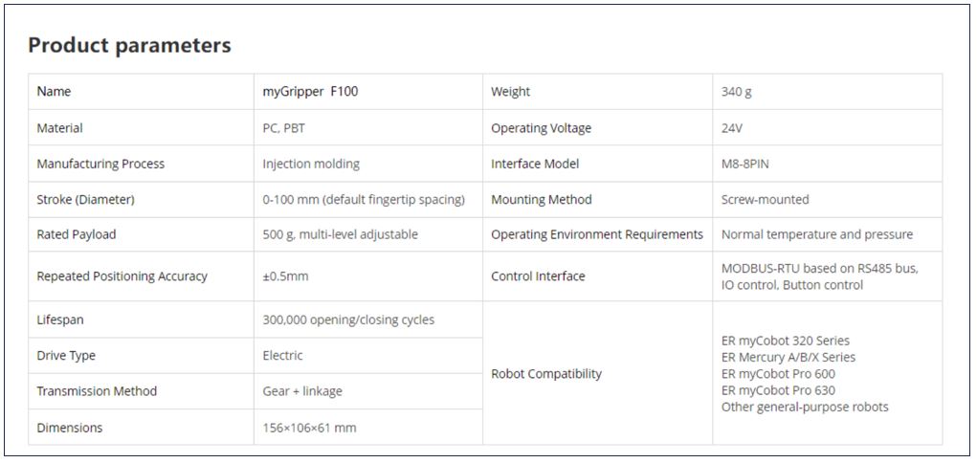This screenshot has width=977, height=463.
Task: Select the ±0.5mm accuracy value
Action: [285, 276]
